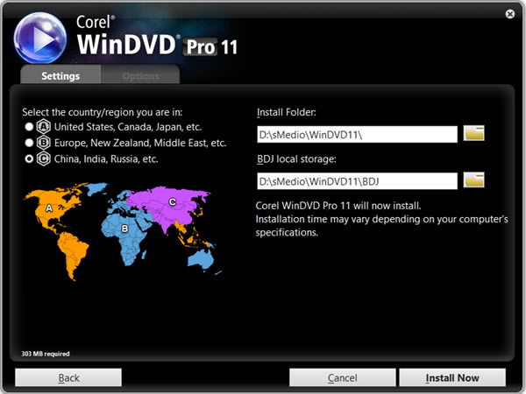Image resolution: width=526 pixels, height=394 pixels.
Task: Click the 'BDJ local storage:' label
Action: [x=296, y=158]
